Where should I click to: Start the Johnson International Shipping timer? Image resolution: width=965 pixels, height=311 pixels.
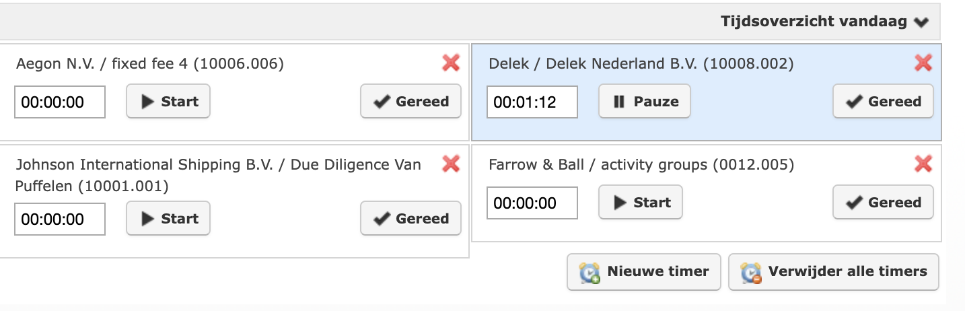[x=168, y=219]
